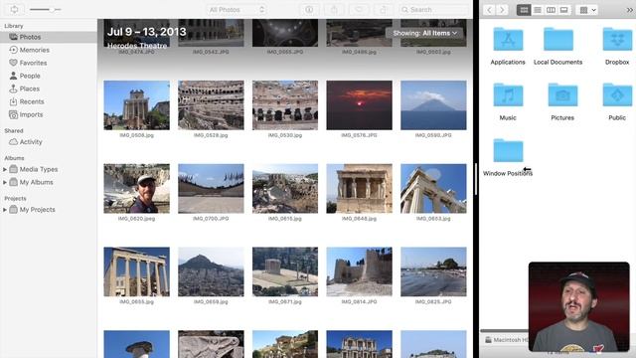
Task: Show more Finder toolbar items chevrons
Action: click(x=629, y=10)
